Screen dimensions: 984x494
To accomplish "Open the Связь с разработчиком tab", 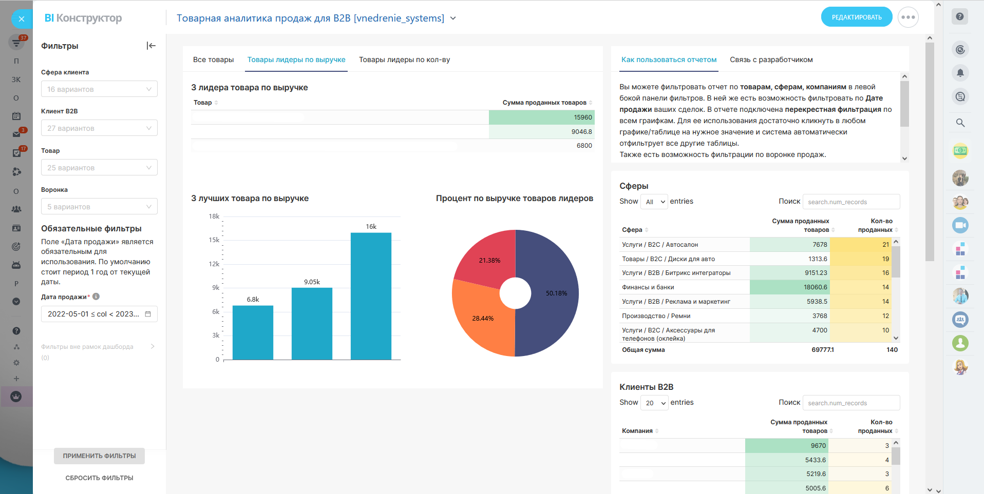I will click(771, 60).
